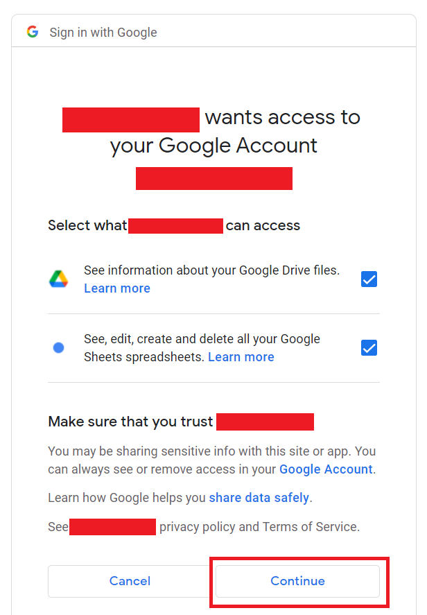Click the Google Drive triangle icon
The image size is (427, 615).
click(58, 279)
